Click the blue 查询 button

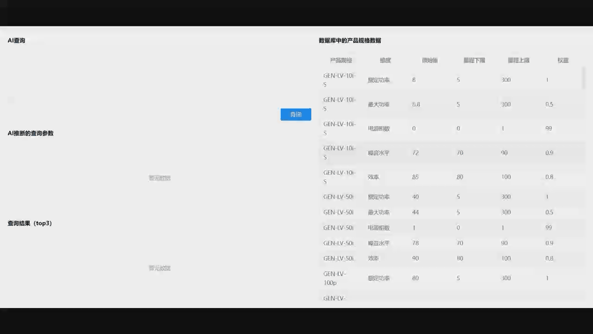tap(296, 114)
